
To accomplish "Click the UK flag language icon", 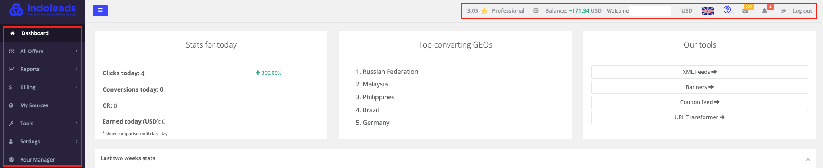I will [708, 11].
